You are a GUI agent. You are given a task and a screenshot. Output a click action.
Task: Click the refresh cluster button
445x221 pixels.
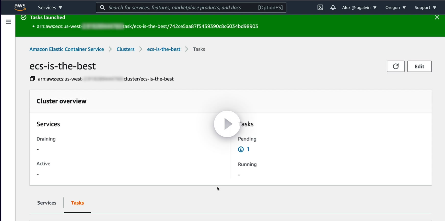point(395,66)
